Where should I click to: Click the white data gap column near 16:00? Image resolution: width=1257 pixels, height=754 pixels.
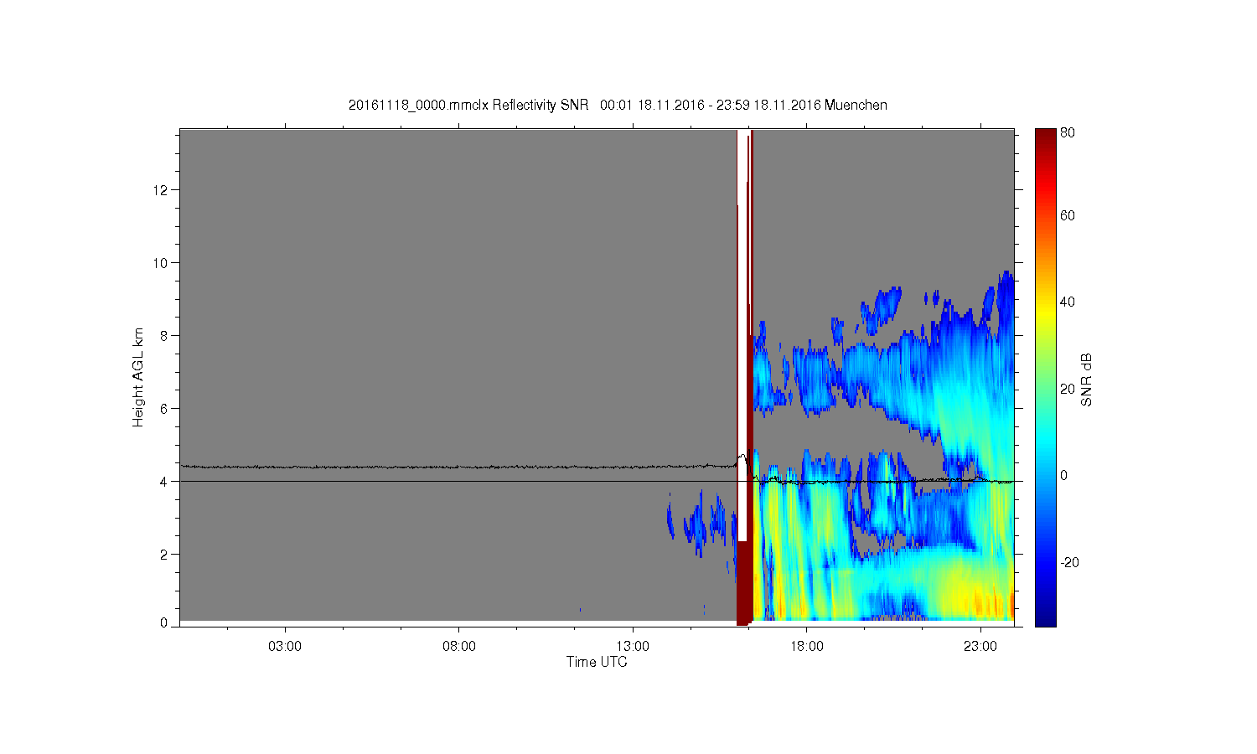742,335
